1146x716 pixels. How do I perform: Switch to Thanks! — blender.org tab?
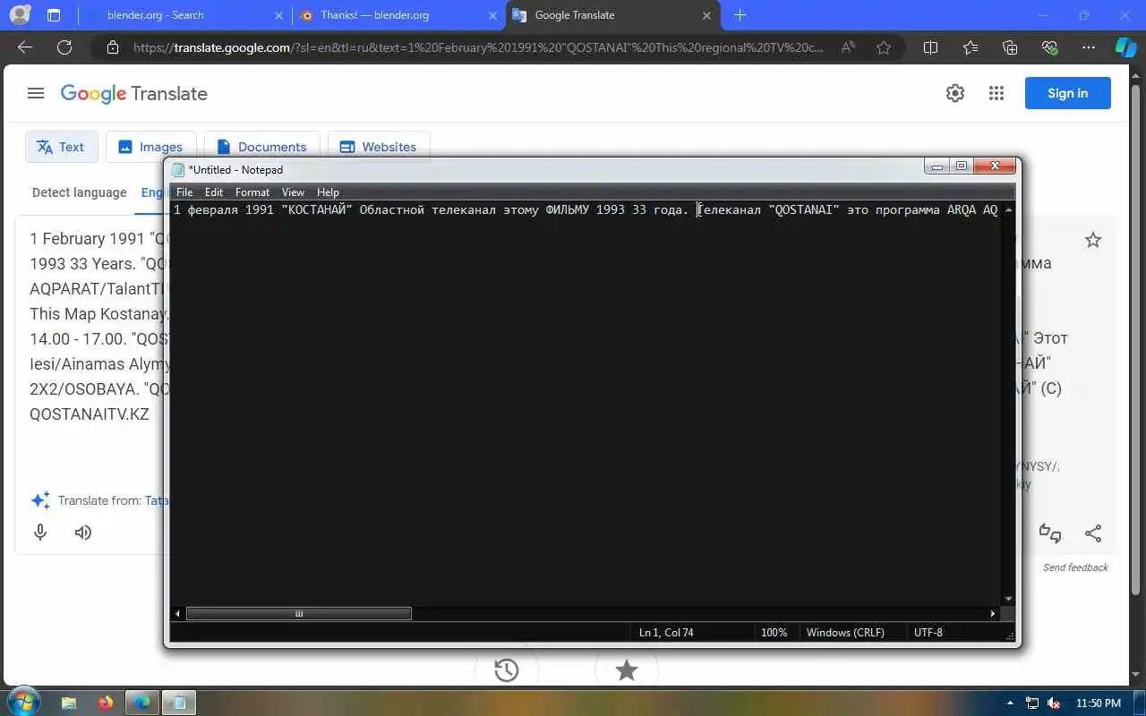coord(398,15)
